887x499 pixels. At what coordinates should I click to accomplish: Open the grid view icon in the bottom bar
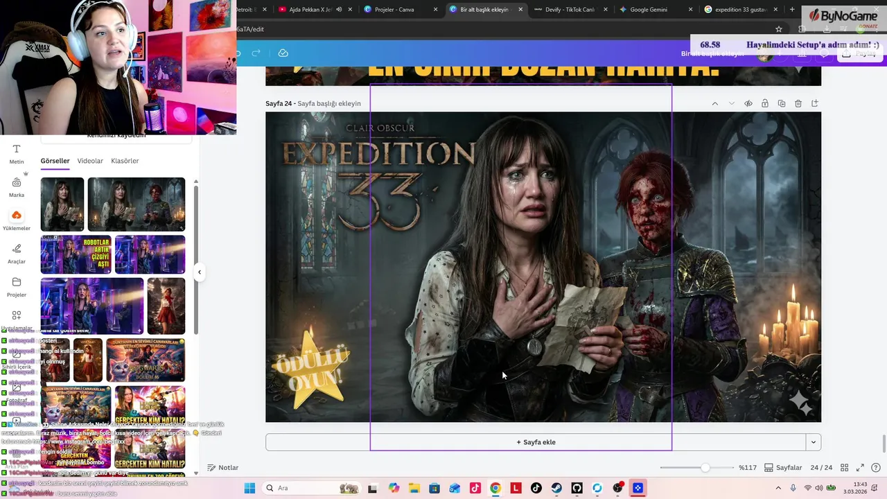[x=843, y=468]
